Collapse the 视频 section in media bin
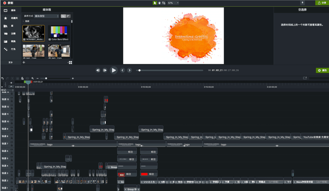 (x=24, y=21)
